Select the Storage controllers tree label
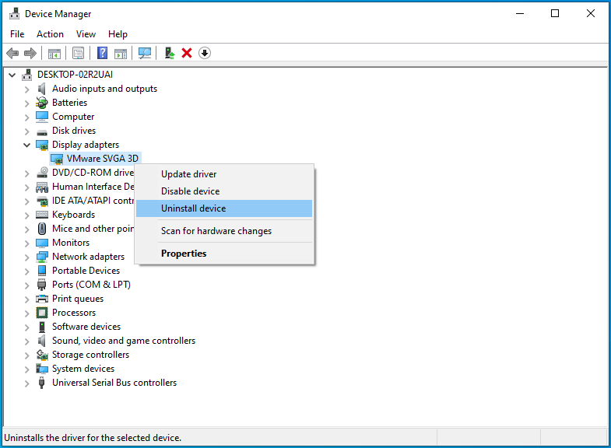 tap(91, 355)
